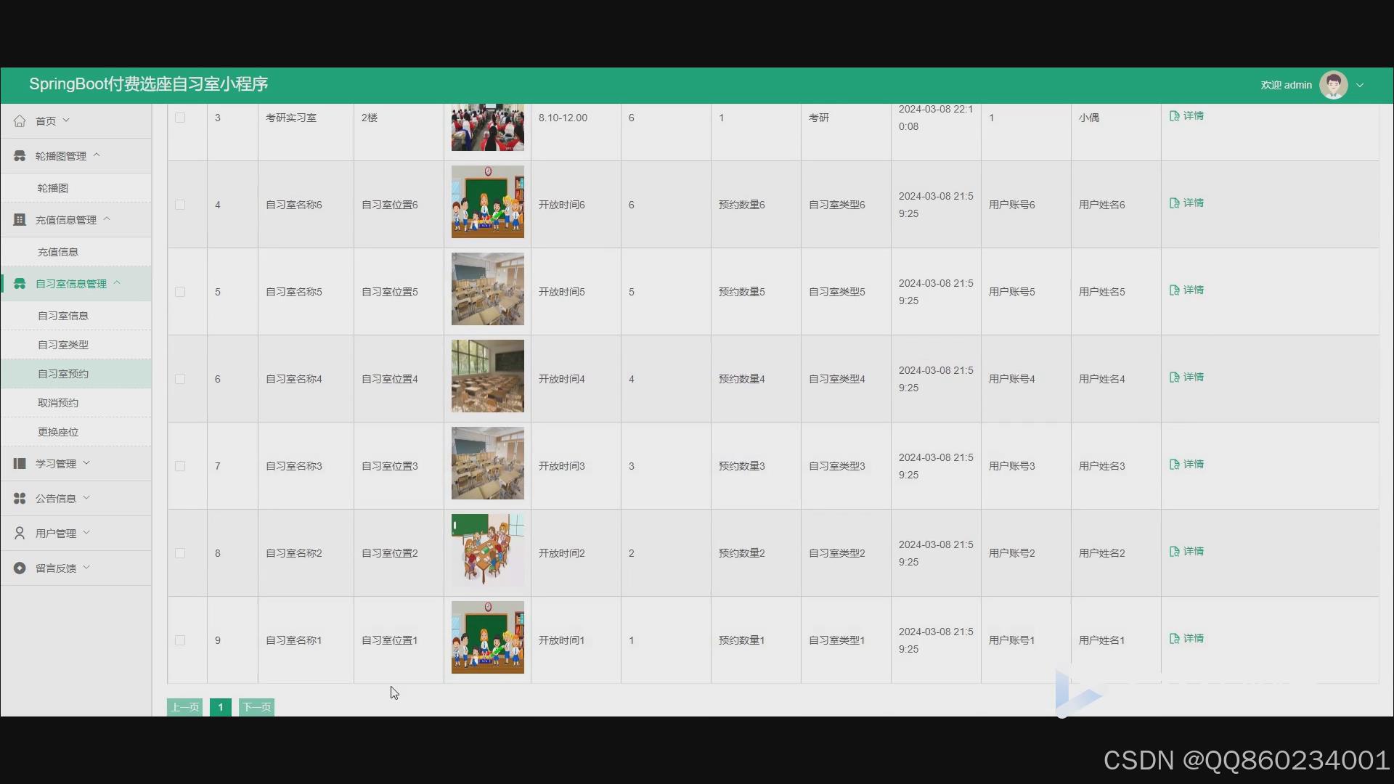Click the 轮播图管理 sidebar icon
This screenshot has height=784, width=1394.
pos(20,156)
